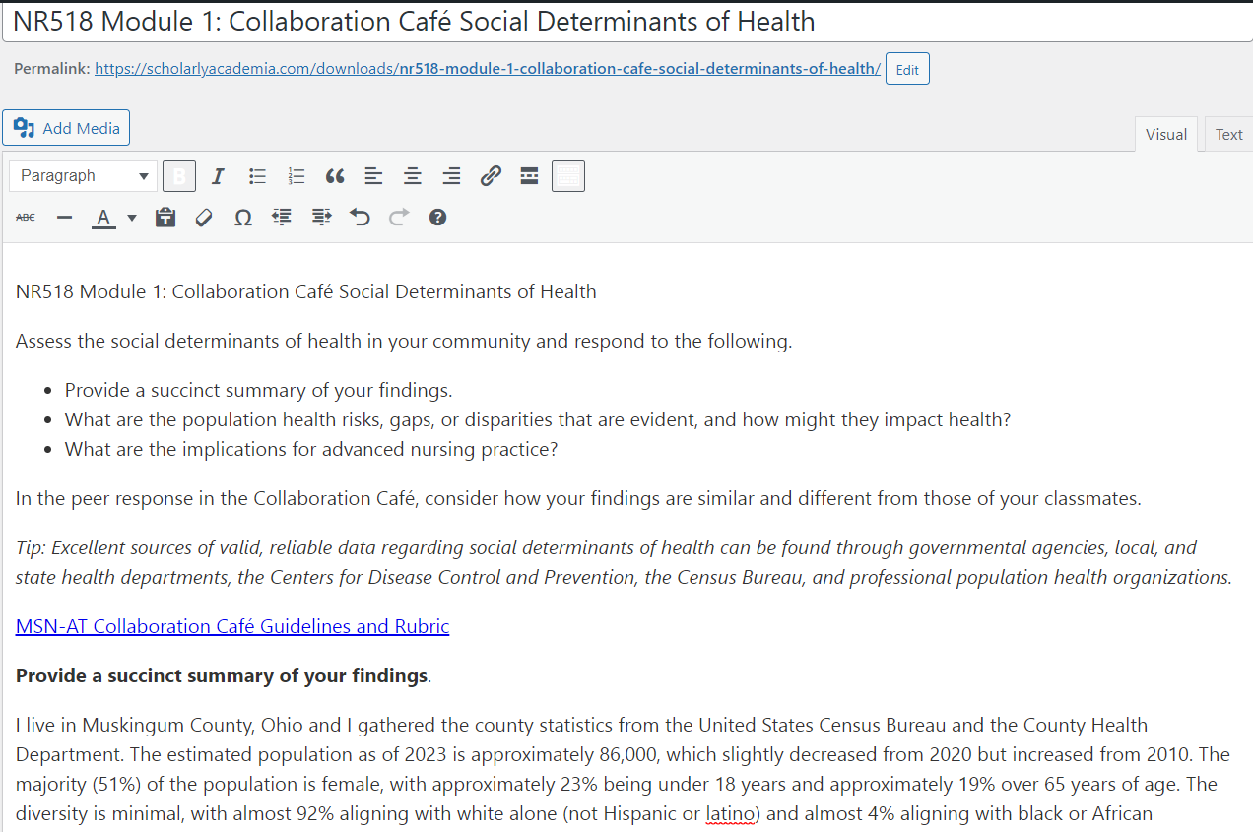
Task: Toggle italic formatting
Action: pos(218,176)
